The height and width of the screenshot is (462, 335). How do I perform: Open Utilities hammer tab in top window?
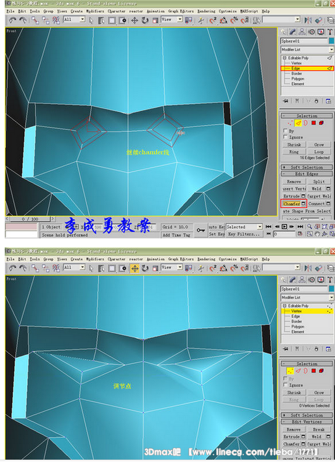pyautogui.click(x=329, y=32)
